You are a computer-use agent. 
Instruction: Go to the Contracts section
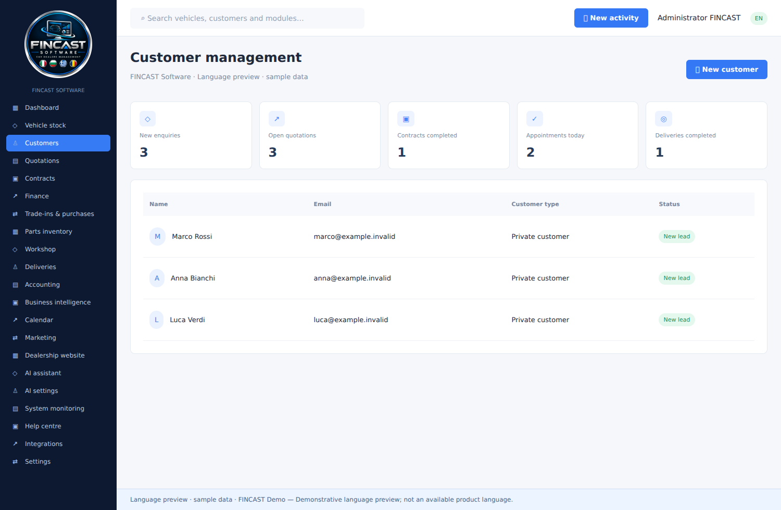point(58,178)
